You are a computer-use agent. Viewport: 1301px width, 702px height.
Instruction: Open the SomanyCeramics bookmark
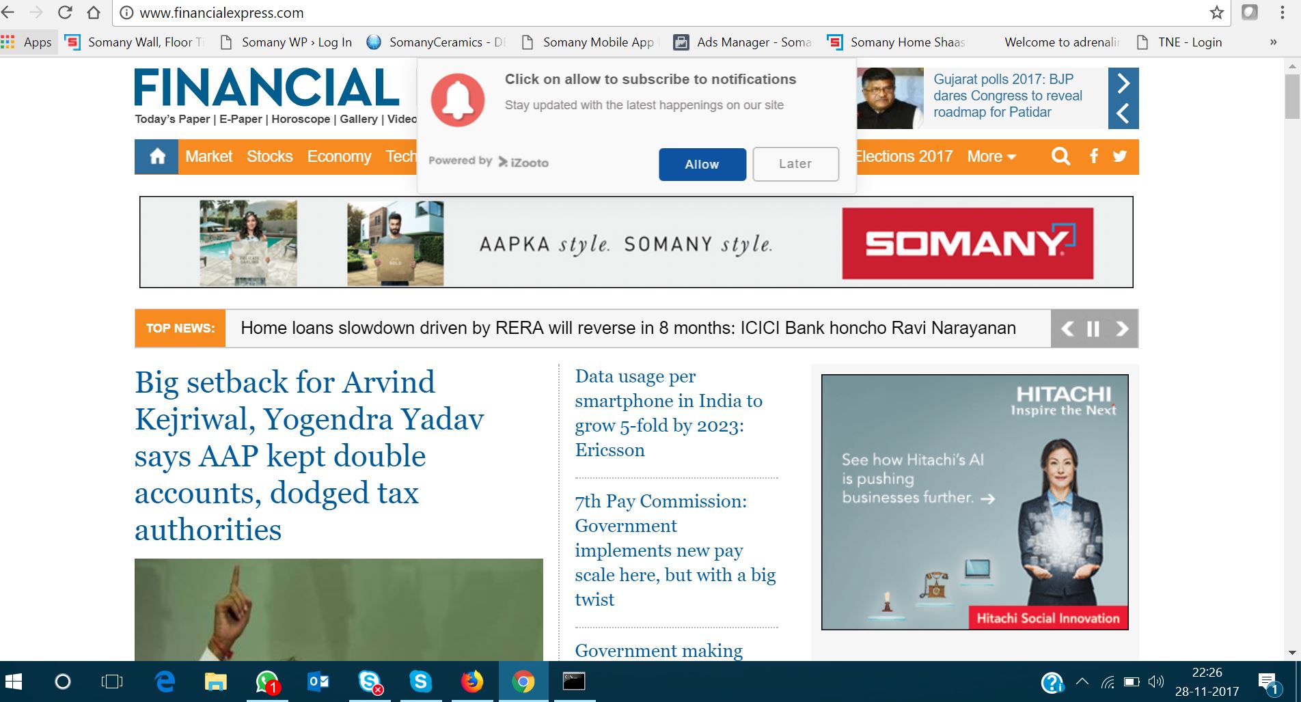(x=436, y=42)
